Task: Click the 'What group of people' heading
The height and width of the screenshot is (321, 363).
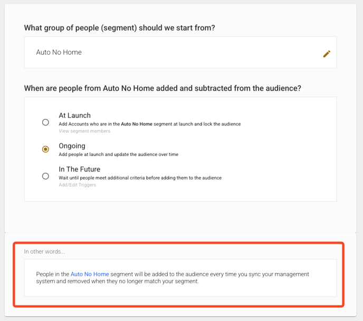Action: 119,27
